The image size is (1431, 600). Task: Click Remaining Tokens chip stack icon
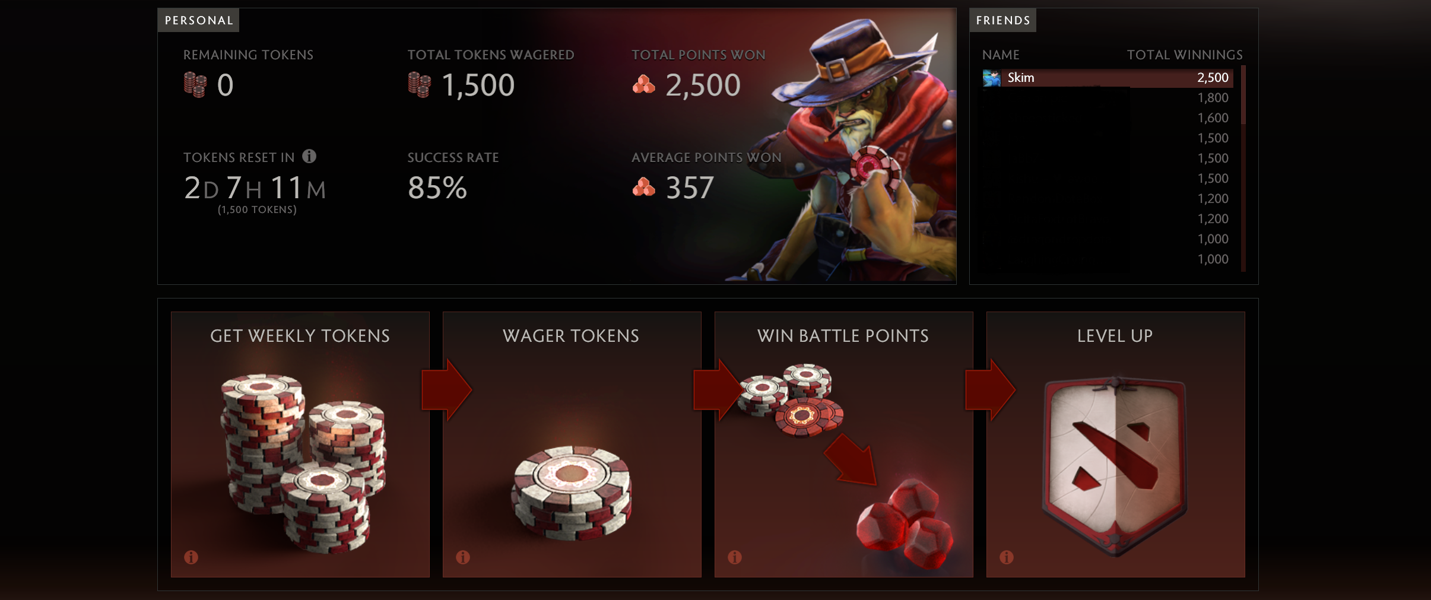click(x=195, y=85)
